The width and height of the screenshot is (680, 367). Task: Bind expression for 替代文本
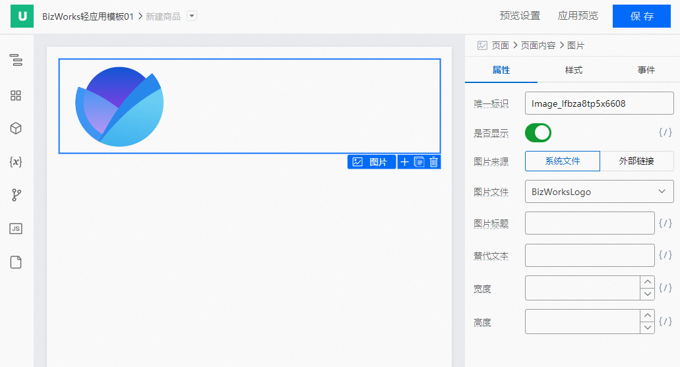[x=665, y=255]
